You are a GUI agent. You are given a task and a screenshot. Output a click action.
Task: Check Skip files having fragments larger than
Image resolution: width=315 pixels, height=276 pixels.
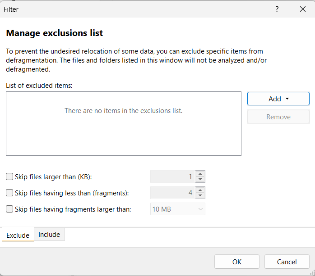(x=9, y=209)
